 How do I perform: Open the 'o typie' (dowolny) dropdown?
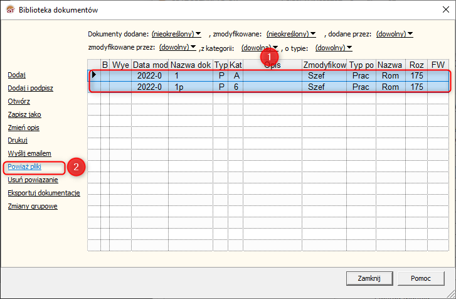(x=334, y=48)
